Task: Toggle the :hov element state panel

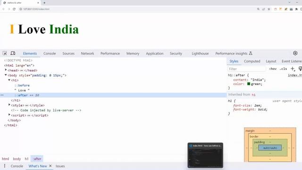Action: pos(273,69)
